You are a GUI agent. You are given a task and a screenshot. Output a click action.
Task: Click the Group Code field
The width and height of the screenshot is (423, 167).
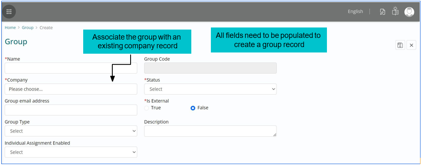point(210,68)
